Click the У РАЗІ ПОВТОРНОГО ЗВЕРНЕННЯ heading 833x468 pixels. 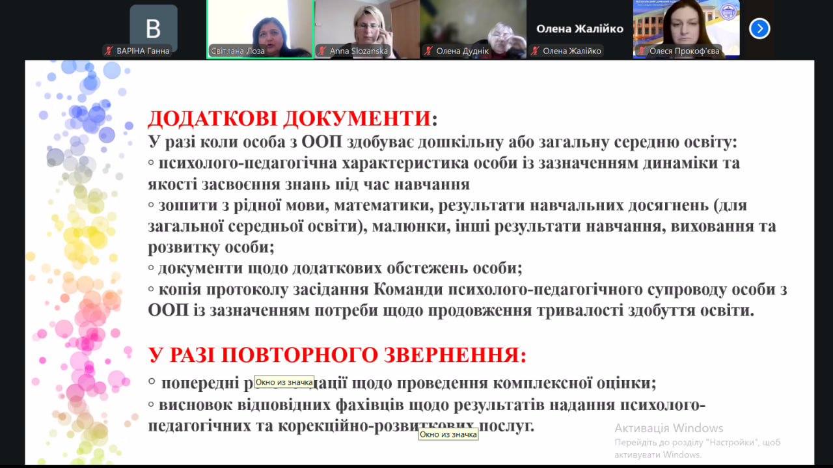pyautogui.click(x=337, y=355)
